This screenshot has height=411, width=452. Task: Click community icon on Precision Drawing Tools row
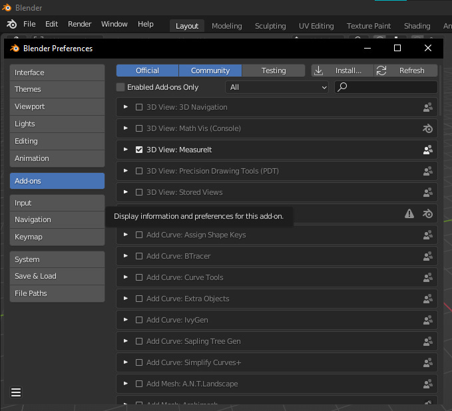428,171
